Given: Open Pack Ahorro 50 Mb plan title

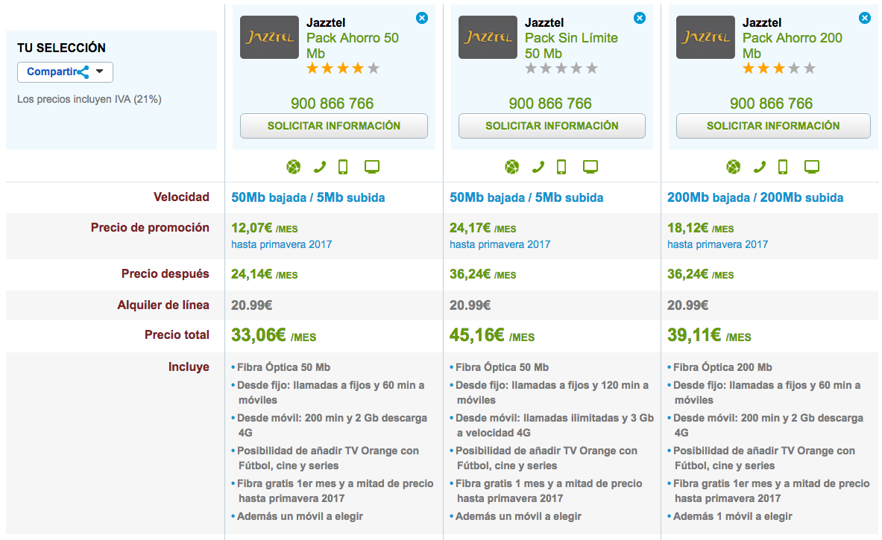Looking at the screenshot, I should pyautogui.click(x=353, y=45).
